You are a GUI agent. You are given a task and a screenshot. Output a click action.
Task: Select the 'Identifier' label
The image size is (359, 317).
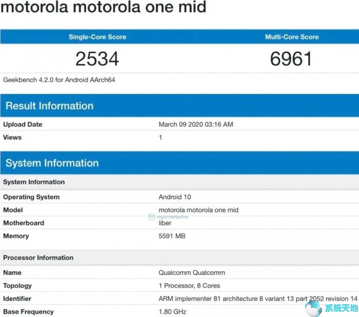tap(17, 299)
